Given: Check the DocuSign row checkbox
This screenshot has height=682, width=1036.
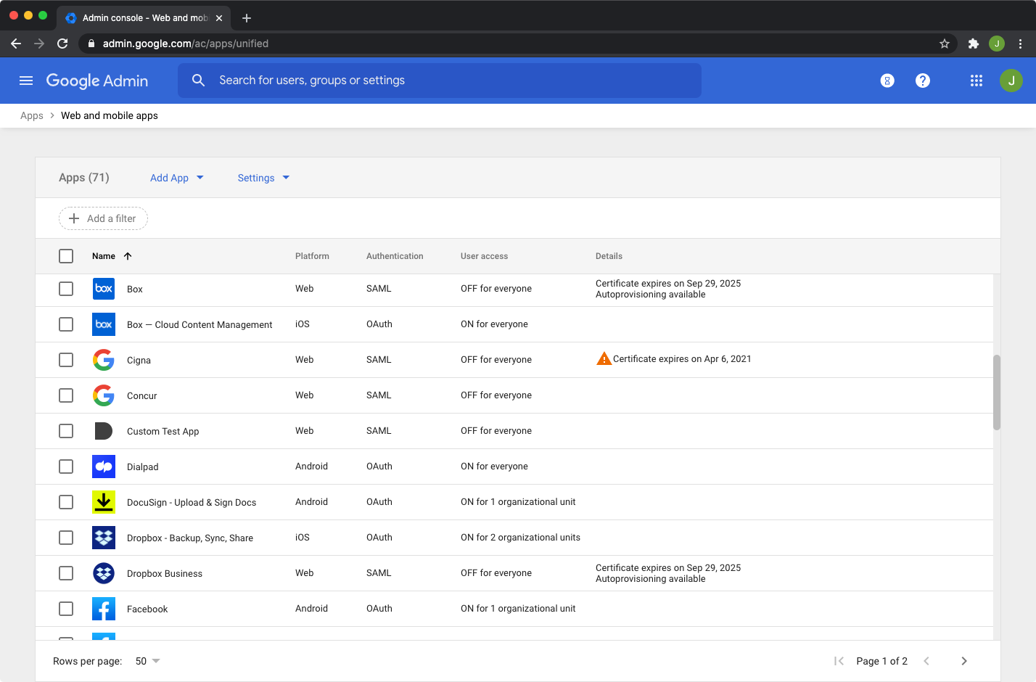Looking at the screenshot, I should pos(66,502).
